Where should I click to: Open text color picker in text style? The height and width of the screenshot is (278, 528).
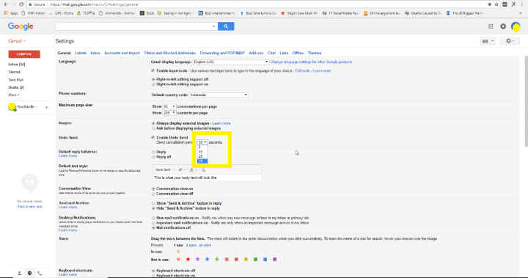(x=193, y=170)
